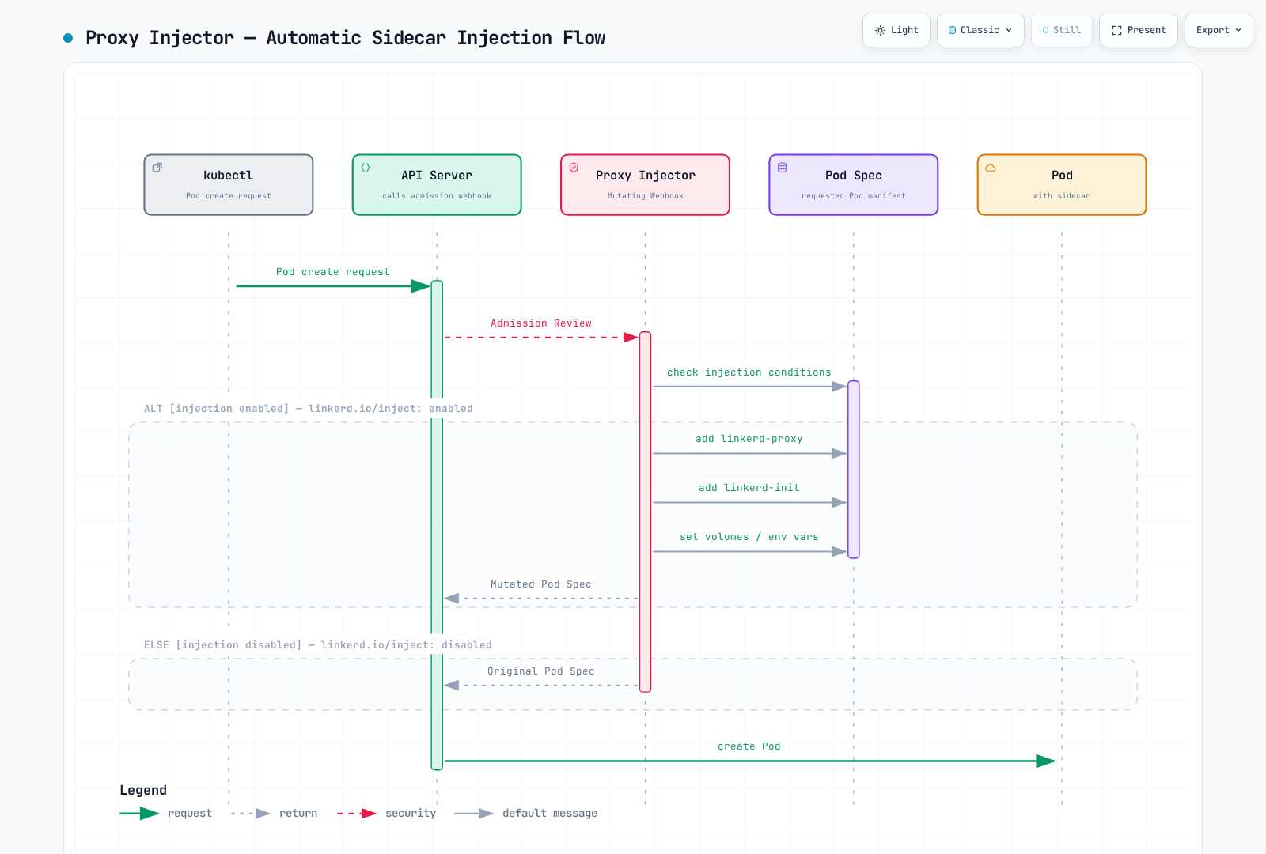Click the ALT injection enabled label
The width and height of the screenshot is (1266, 854).
coord(309,409)
